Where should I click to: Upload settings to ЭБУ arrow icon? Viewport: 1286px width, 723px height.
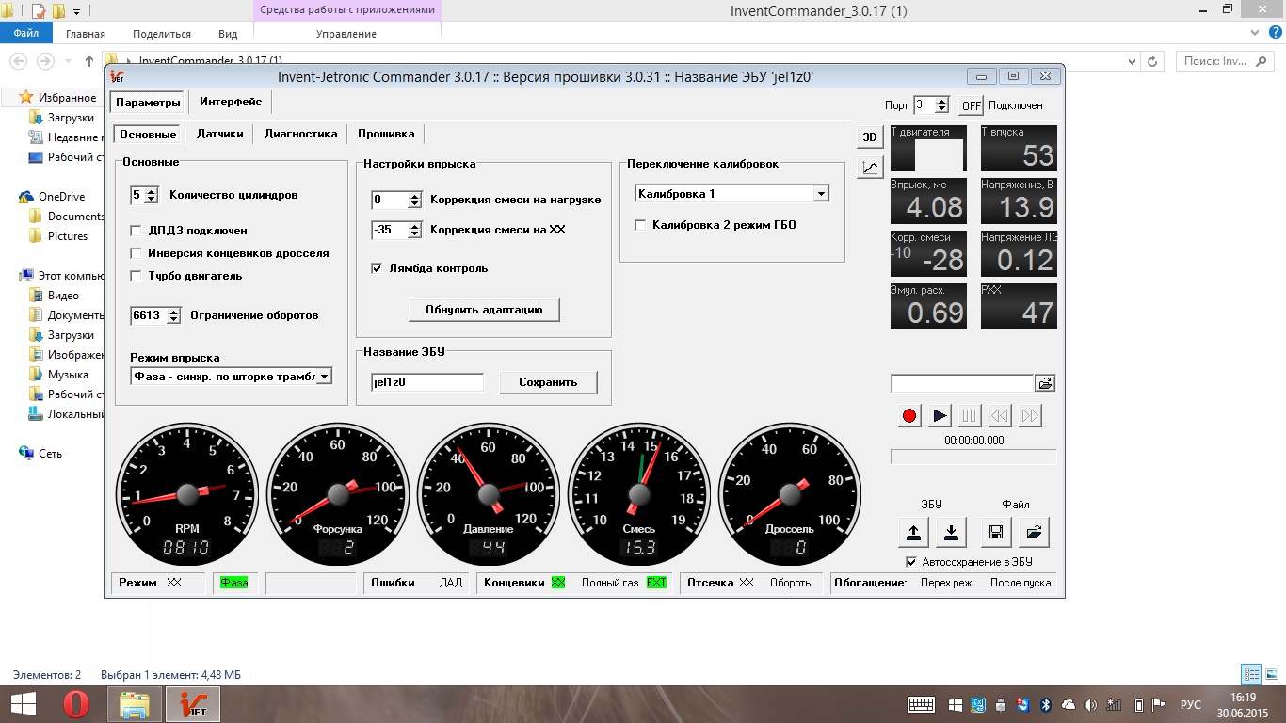coord(913,532)
